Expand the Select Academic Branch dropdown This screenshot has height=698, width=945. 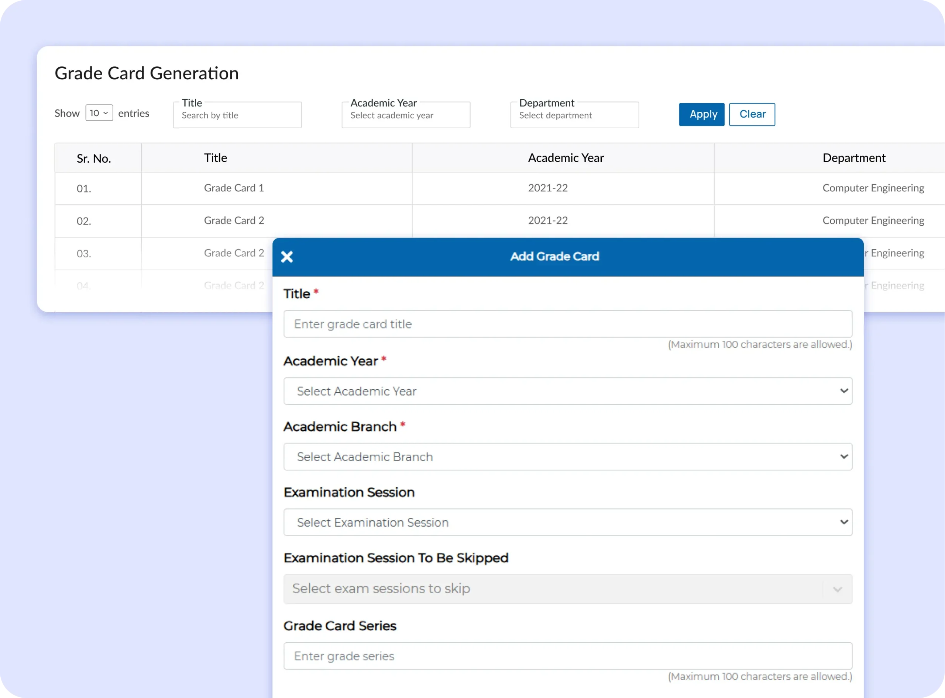point(567,457)
